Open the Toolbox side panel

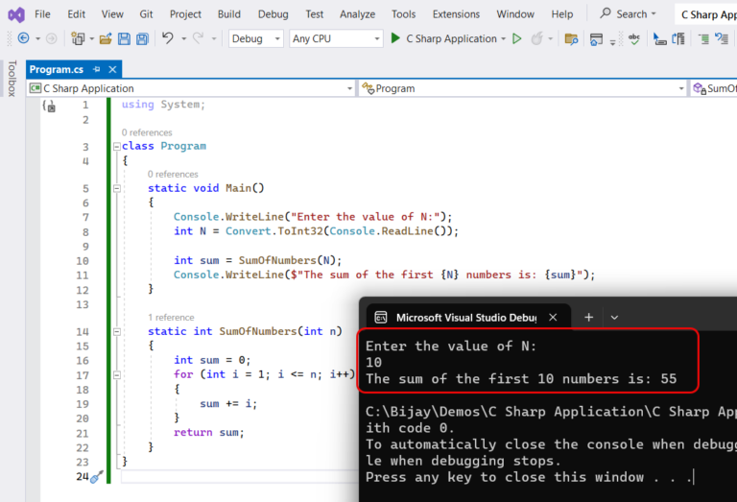12,80
